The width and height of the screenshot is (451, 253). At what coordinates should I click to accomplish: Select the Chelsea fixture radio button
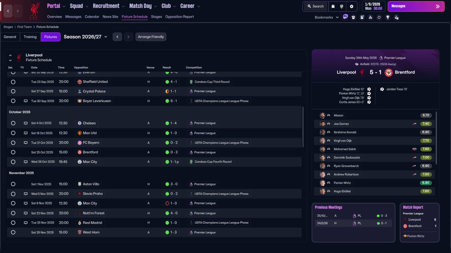[x=13, y=123]
